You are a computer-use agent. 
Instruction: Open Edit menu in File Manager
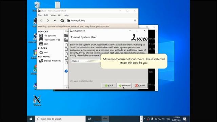click(46, 15)
